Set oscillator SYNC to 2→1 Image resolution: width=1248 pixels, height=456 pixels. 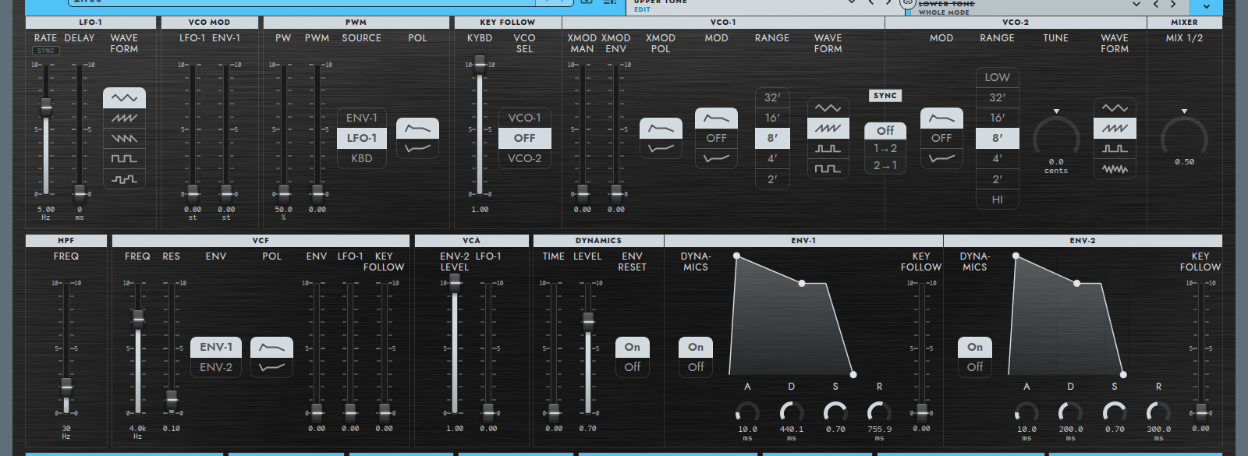pos(885,165)
